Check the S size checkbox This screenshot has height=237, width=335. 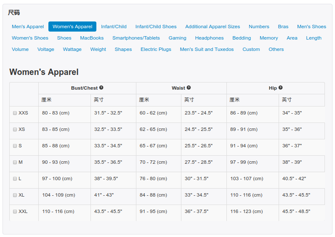pos(15,146)
